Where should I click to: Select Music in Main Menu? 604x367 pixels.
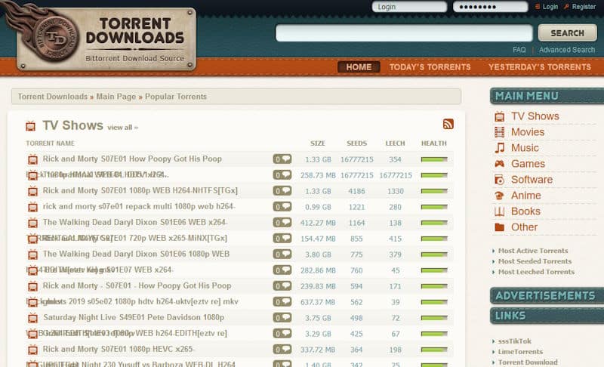(525, 148)
